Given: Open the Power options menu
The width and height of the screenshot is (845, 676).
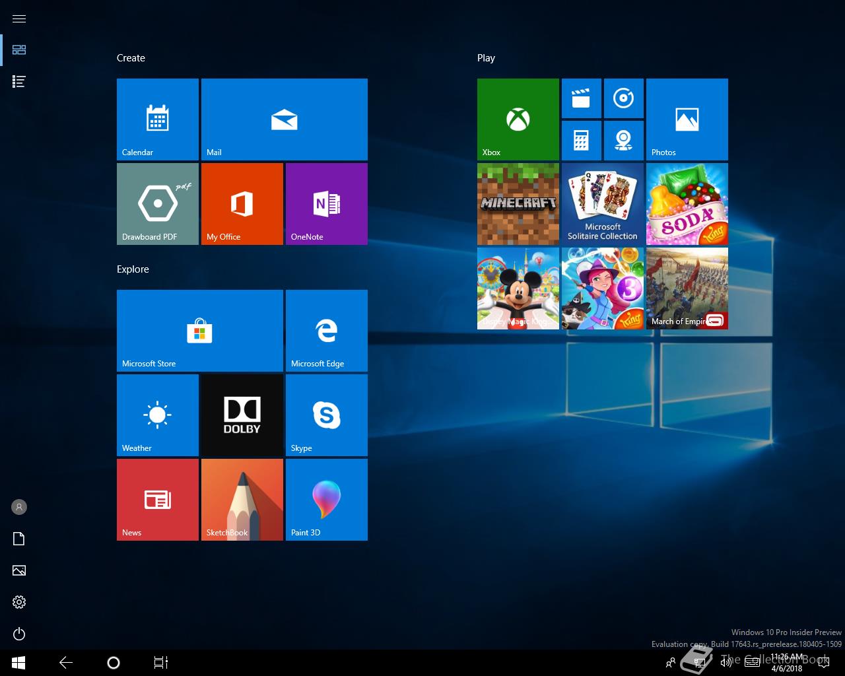Looking at the screenshot, I should 19,634.
